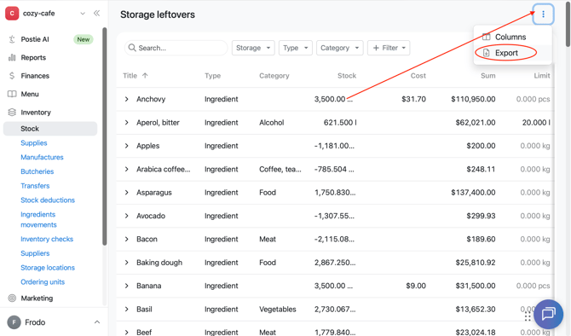Expand the Baking dough row
571x336 pixels.
tap(126, 263)
